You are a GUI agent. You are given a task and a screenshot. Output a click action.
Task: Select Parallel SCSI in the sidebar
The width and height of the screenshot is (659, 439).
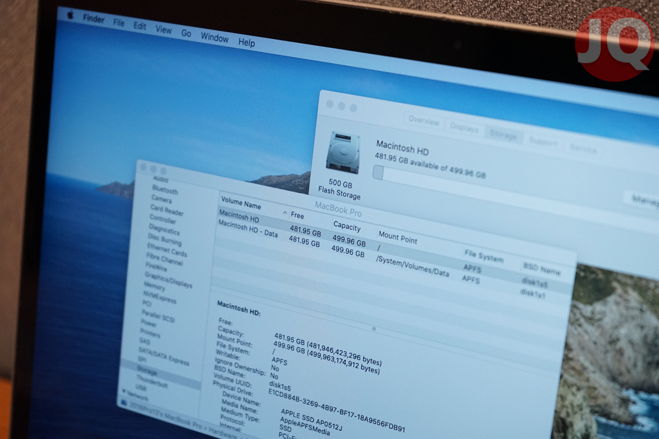[x=158, y=316]
